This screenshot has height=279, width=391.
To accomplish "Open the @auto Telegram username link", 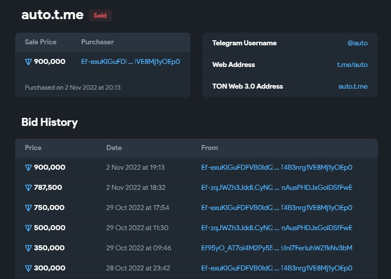I will [357, 43].
